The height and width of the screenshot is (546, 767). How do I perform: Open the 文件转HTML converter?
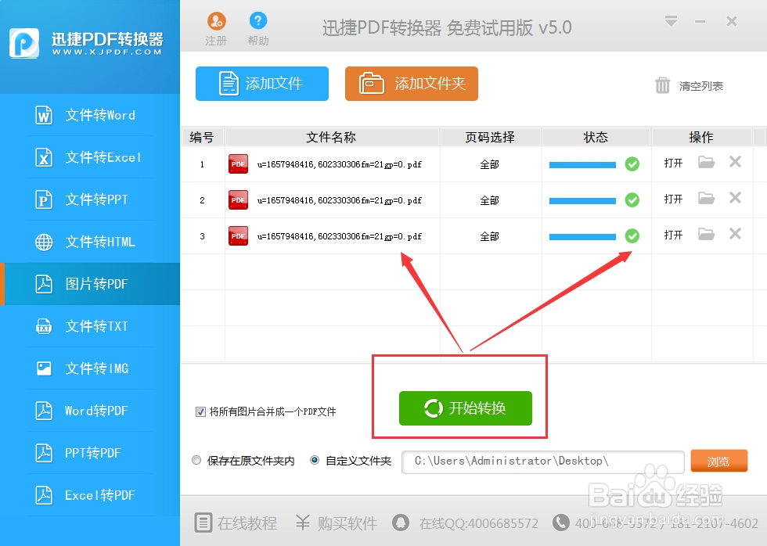pyautogui.click(x=85, y=242)
